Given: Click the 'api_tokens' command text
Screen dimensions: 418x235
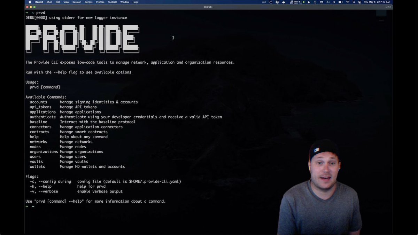Looking at the screenshot, I should tap(40, 107).
